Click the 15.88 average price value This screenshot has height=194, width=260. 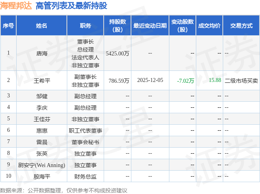[x=215, y=80]
